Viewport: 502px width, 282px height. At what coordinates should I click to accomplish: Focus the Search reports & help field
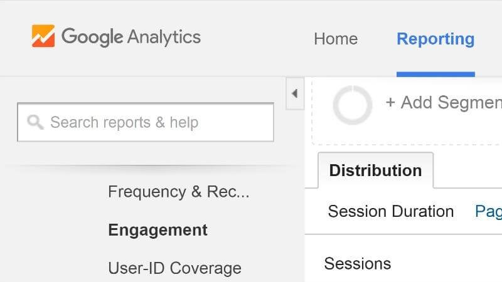146,122
